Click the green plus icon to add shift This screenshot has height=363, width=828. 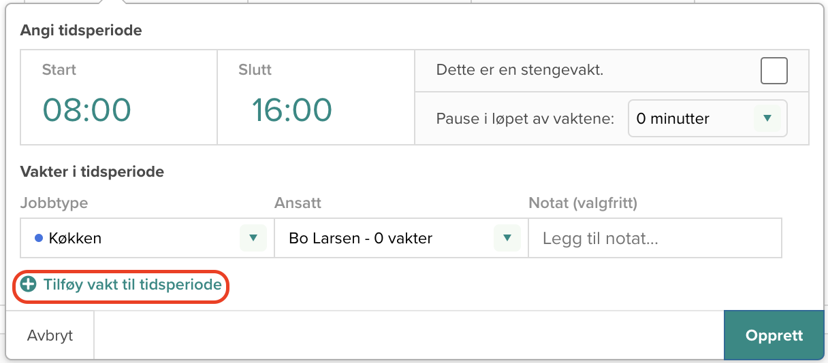[28, 284]
